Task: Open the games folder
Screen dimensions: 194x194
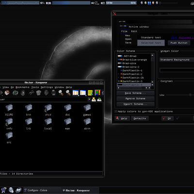Action: (87, 110)
